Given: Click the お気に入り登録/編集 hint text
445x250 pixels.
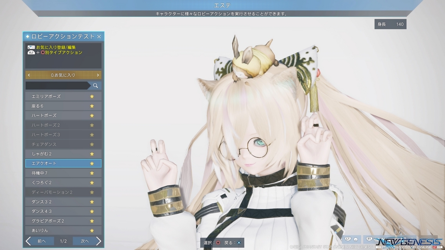Looking at the screenshot, I should [x=56, y=47].
